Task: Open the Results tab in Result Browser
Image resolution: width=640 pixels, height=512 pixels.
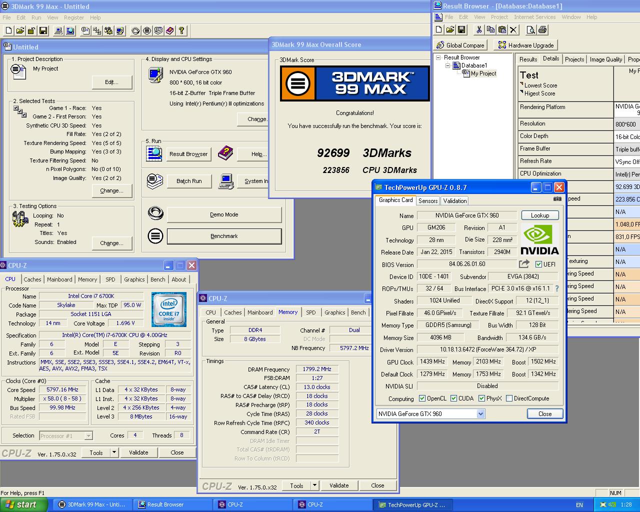Action: 528,59
